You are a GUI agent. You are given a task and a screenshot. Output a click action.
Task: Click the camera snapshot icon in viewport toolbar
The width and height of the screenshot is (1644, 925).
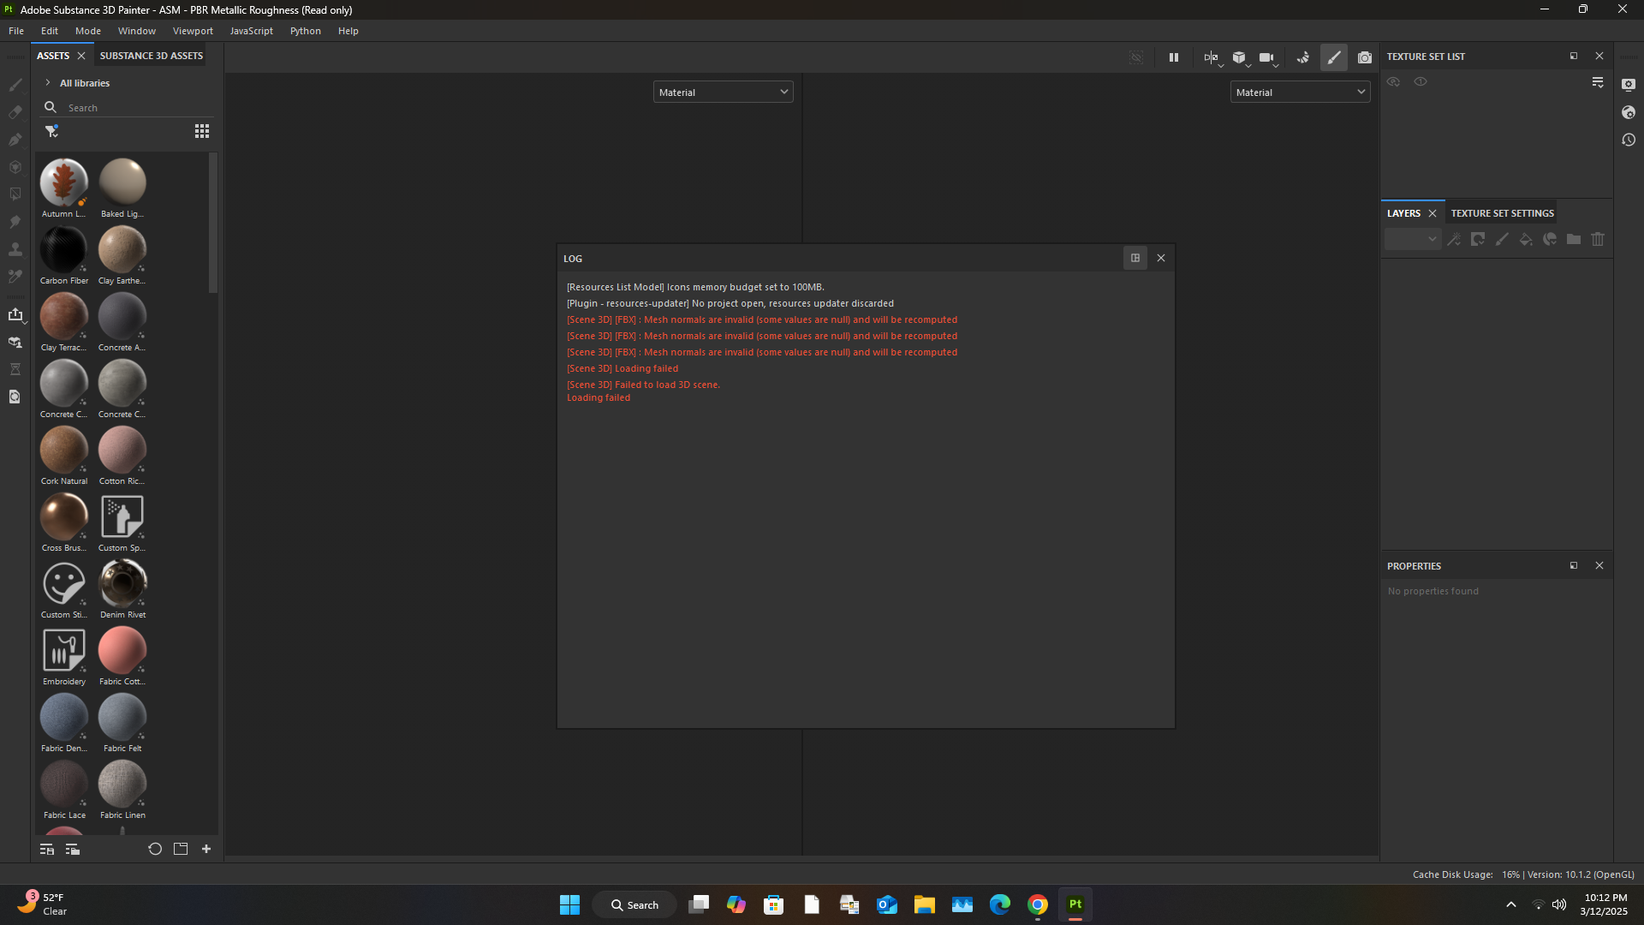(1366, 57)
